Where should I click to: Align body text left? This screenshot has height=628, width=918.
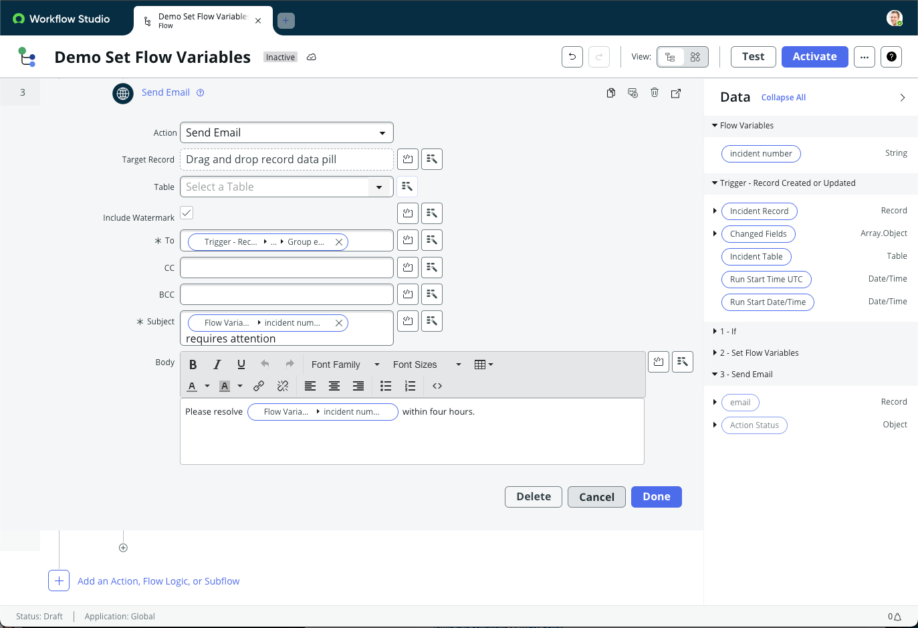click(310, 386)
